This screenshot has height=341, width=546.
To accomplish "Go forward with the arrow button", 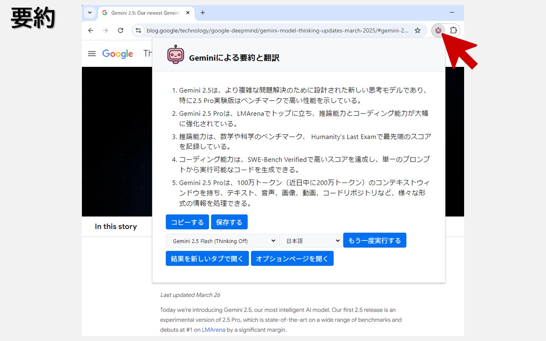I will (x=105, y=30).
